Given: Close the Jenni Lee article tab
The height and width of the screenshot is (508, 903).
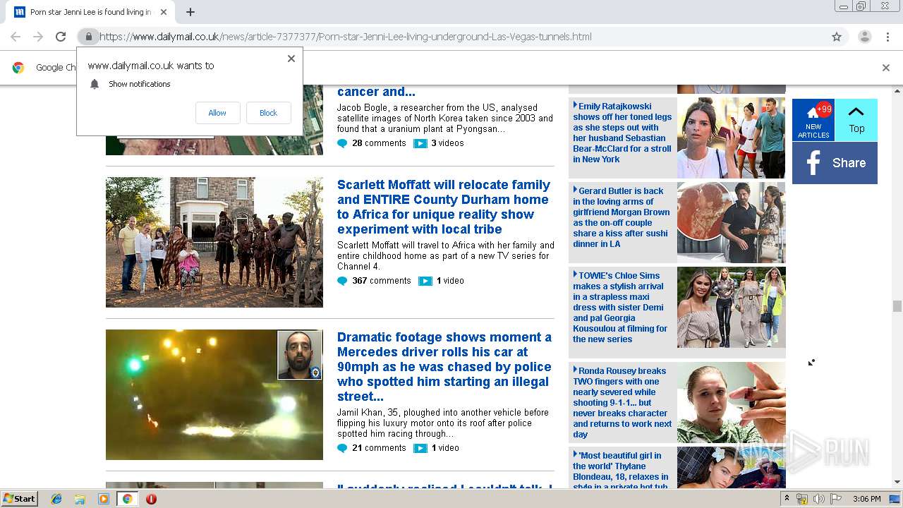Looking at the screenshot, I should (164, 12).
